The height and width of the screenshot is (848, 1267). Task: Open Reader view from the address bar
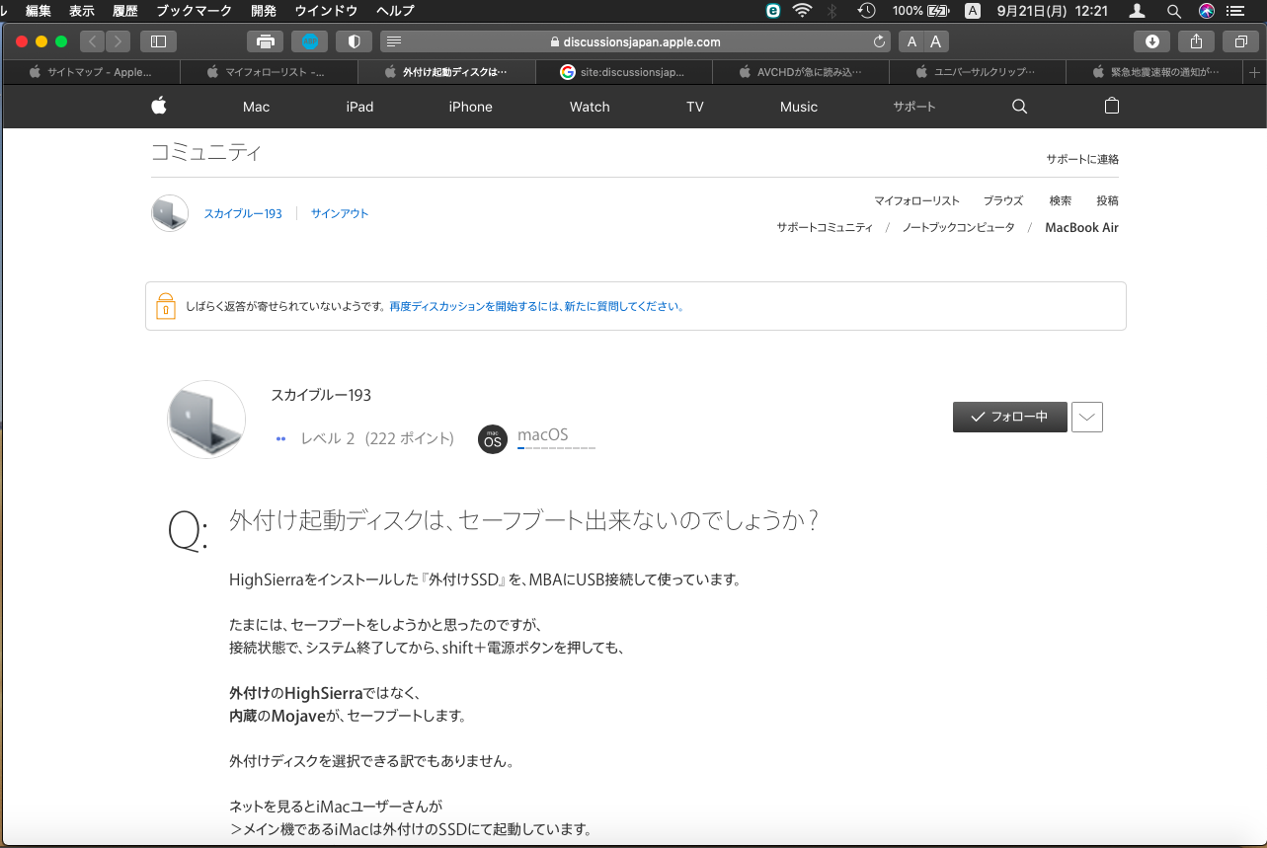pos(394,41)
